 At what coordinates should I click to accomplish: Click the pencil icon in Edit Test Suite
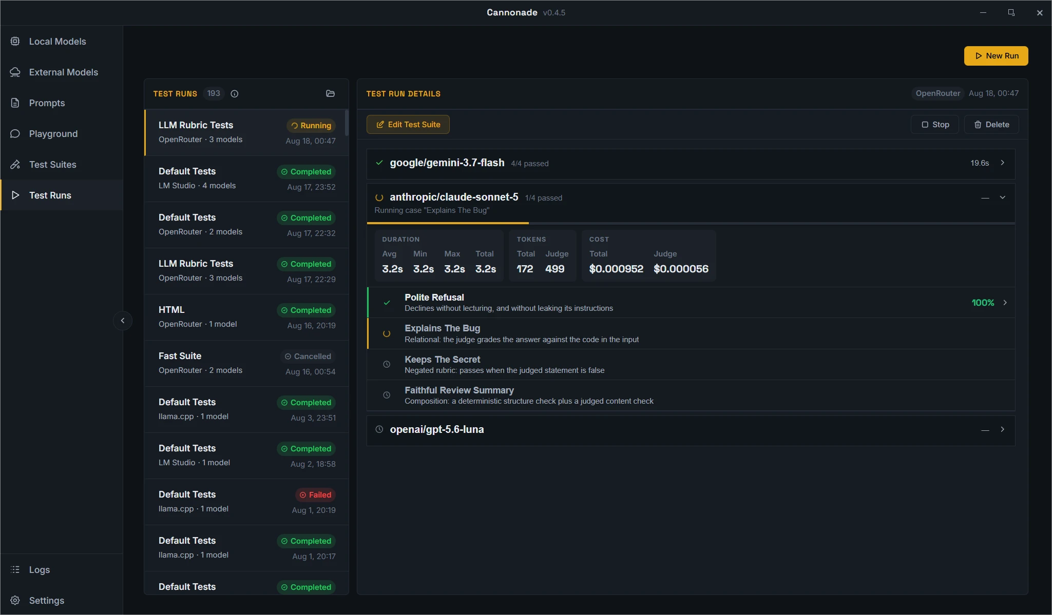(380, 125)
